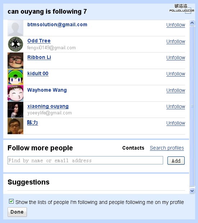Open Ribbon Li profile link

click(x=39, y=57)
